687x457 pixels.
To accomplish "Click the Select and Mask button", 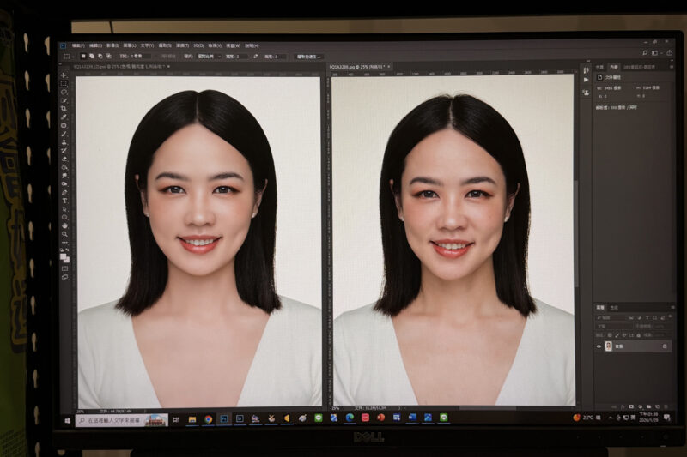I will point(309,57).
